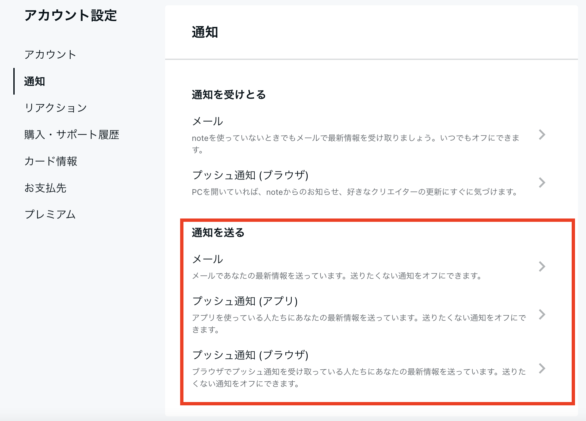The width and height of the screenshot is (586, 421).
Task: Click the 通知を受けとる section heading
Action: pyautogui.click(x=228, y=94)
